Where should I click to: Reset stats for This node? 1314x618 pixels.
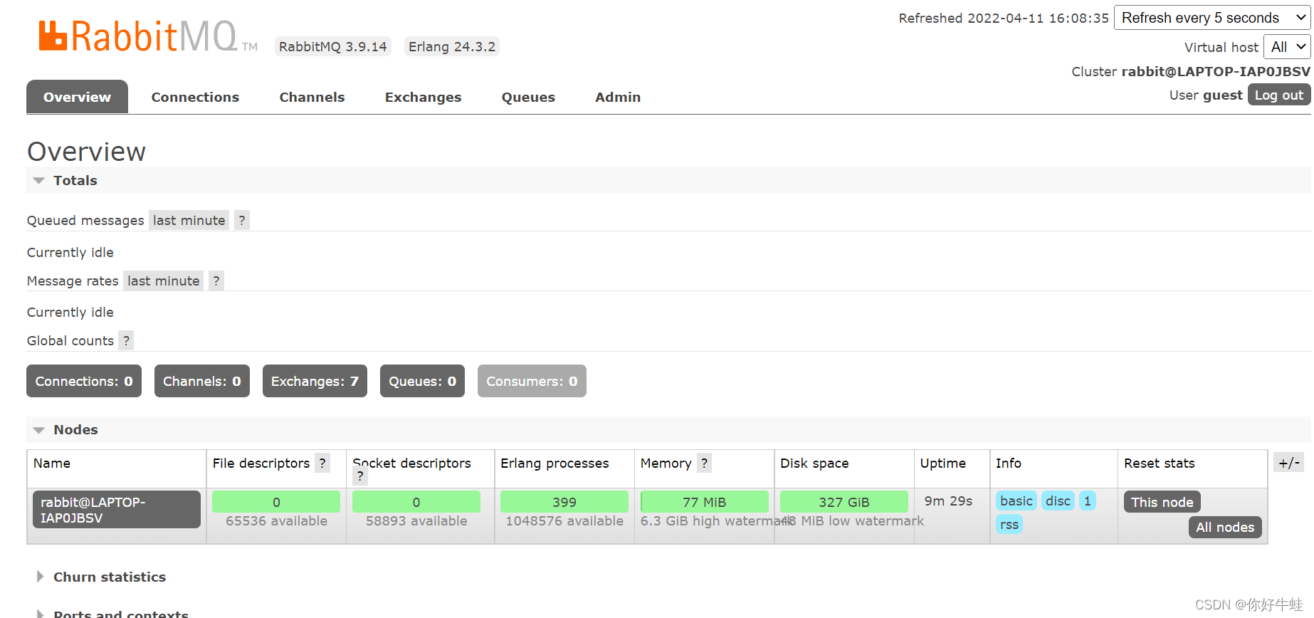click(1162, 502)
